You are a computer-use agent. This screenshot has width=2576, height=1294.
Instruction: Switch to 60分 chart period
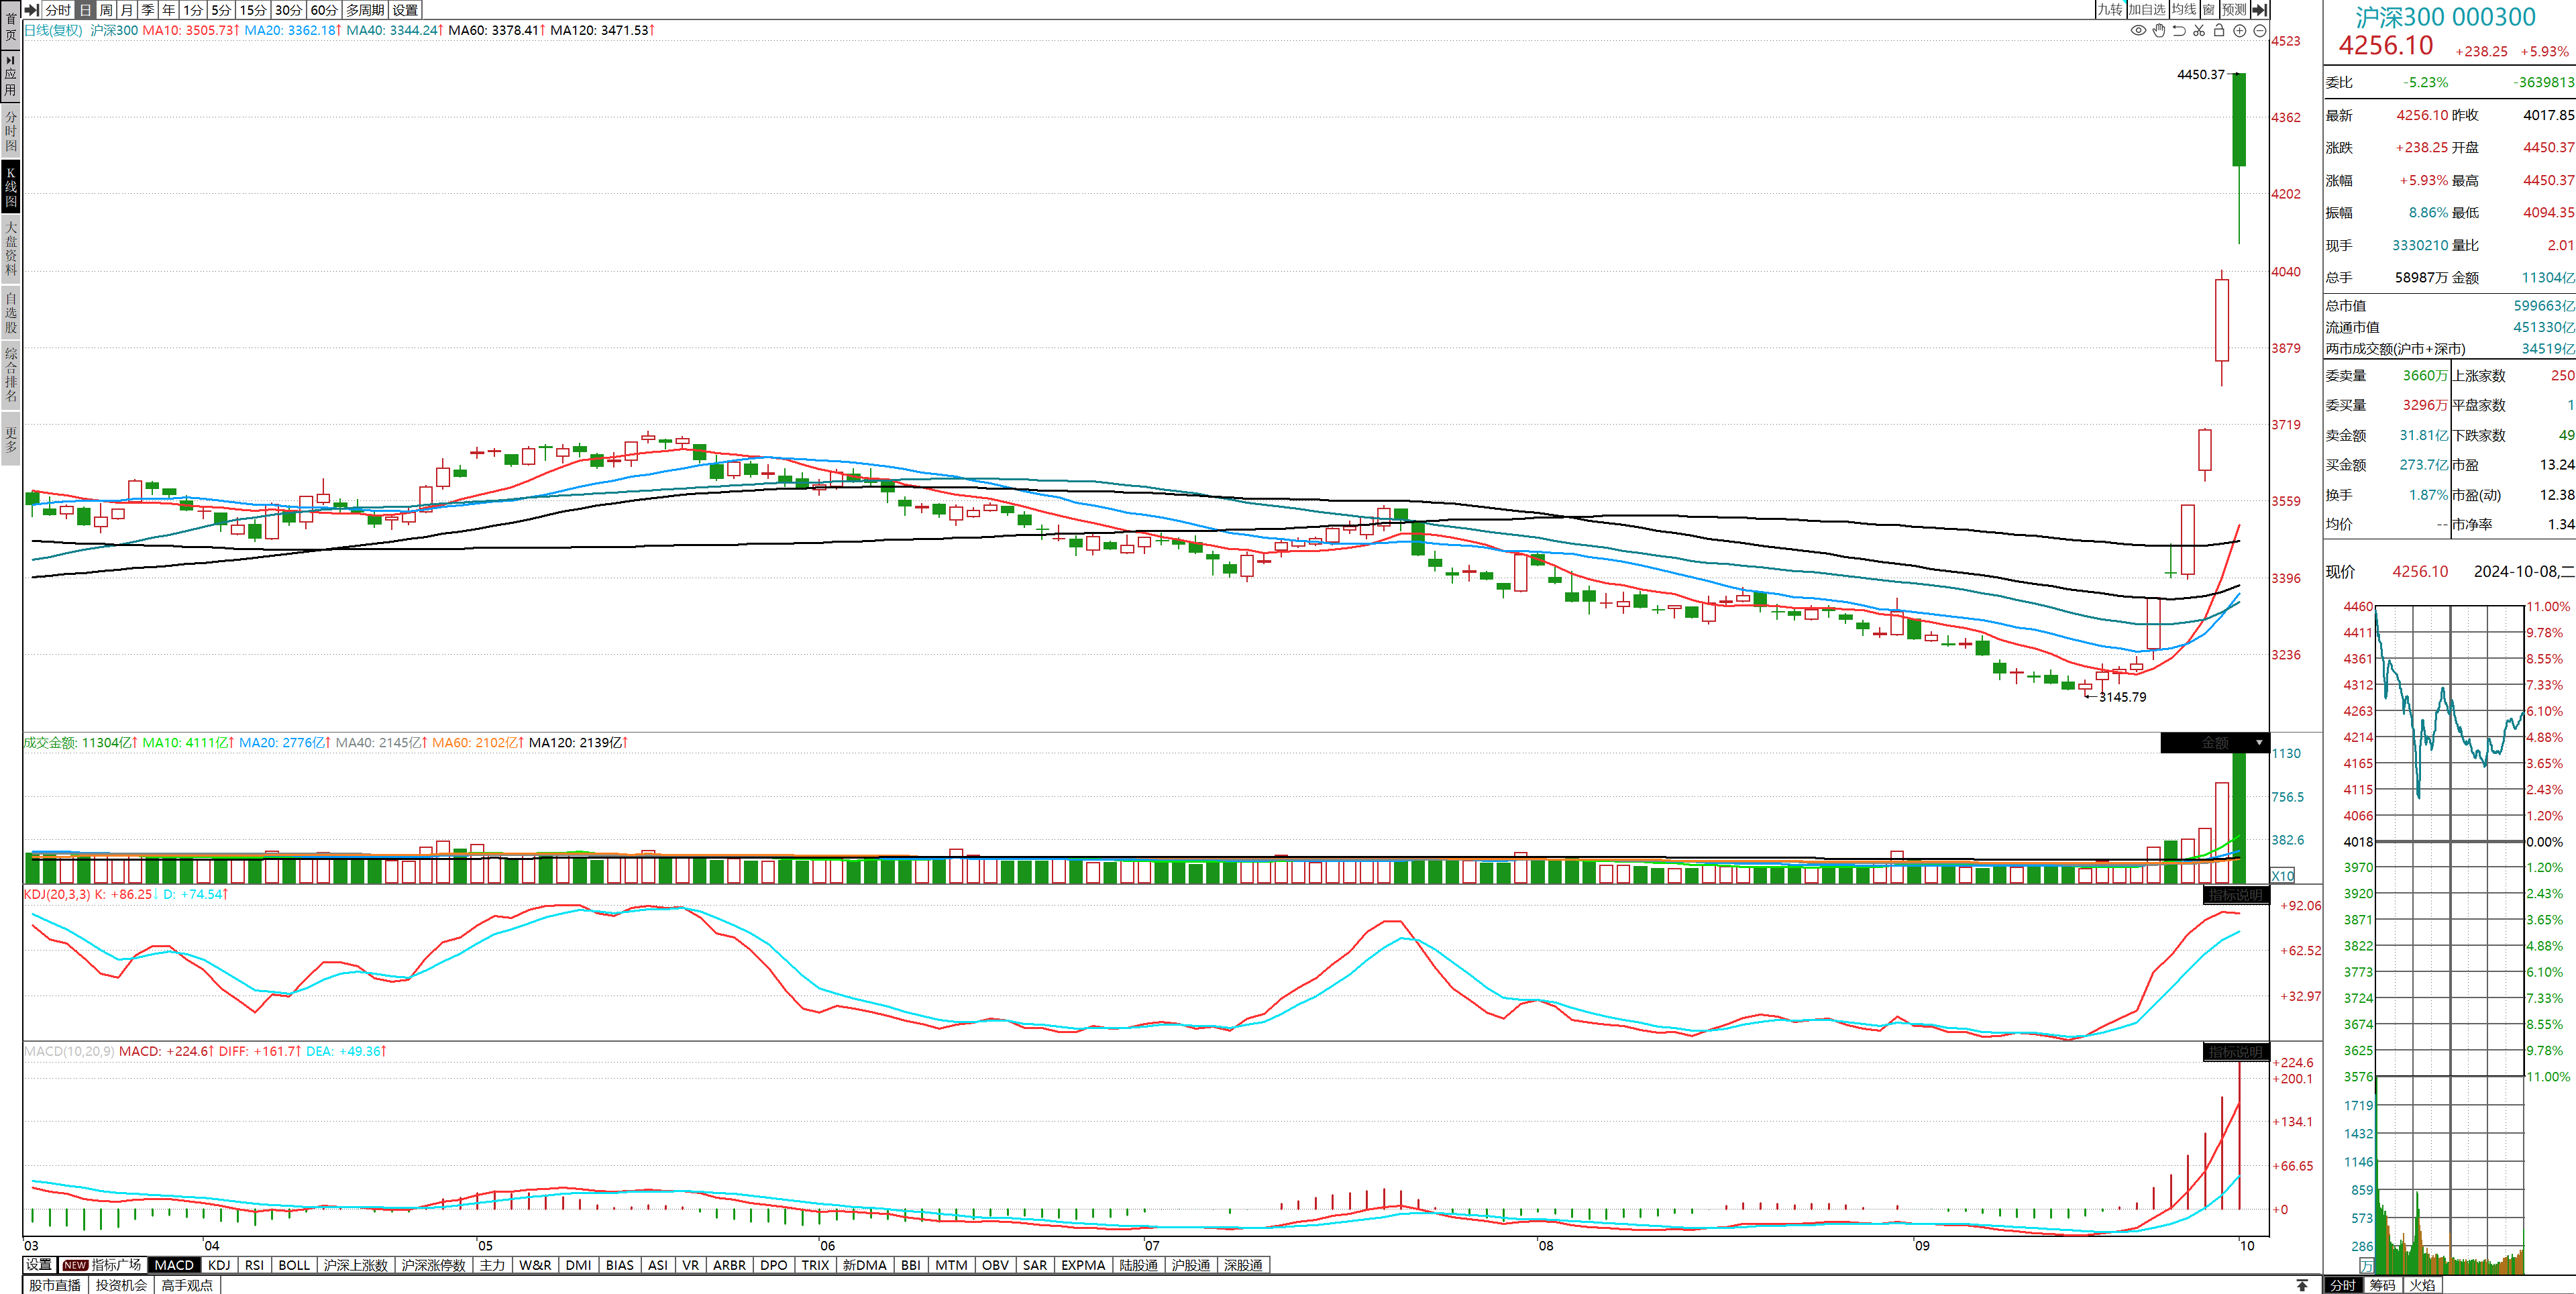point(324,9)
